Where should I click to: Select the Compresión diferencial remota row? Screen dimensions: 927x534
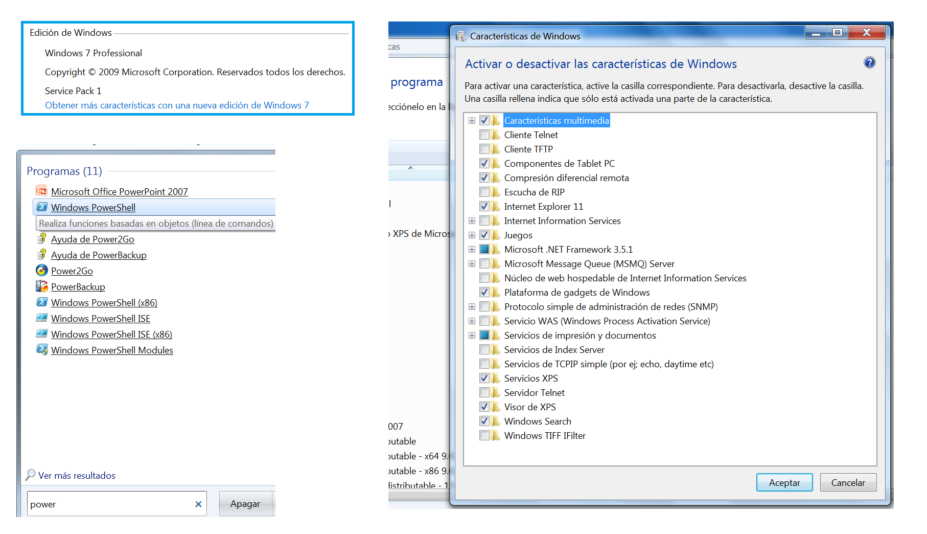[566, 177]
